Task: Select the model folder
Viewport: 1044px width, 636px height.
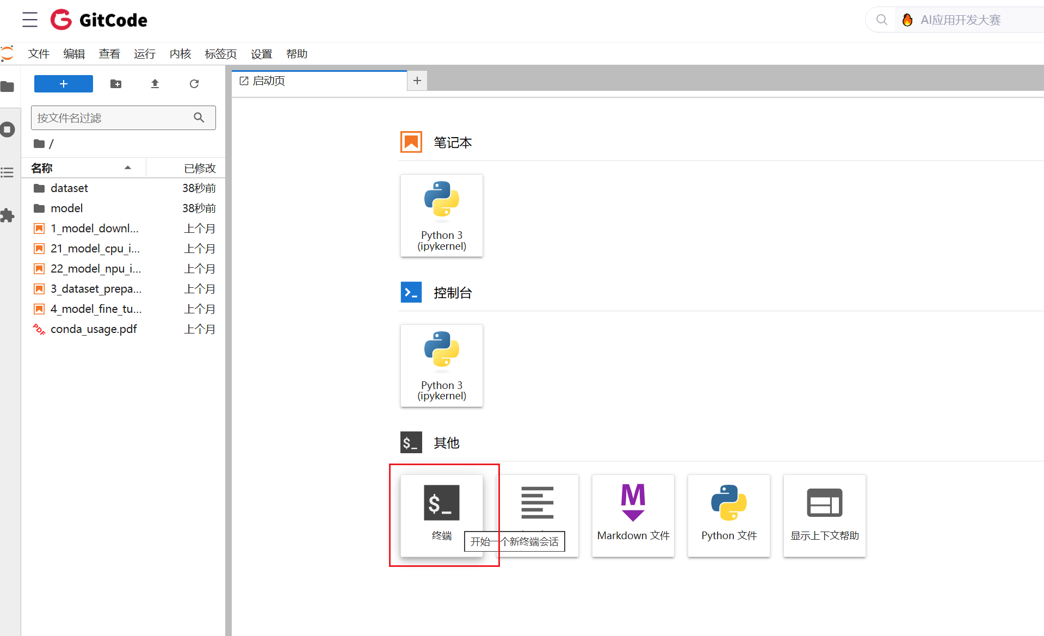Action: (123, 208)
